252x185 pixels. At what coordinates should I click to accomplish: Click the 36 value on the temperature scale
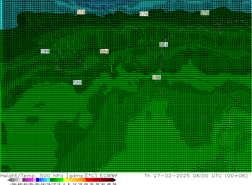97,184
